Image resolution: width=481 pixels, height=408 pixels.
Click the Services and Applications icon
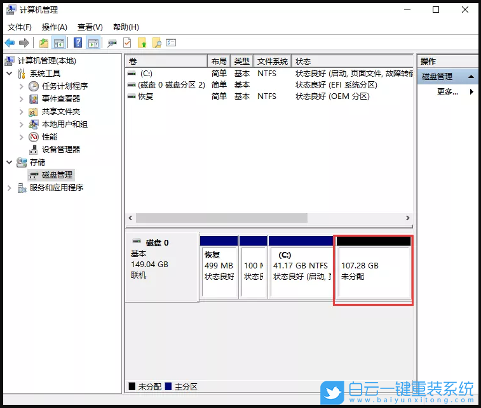(x=22, y=188)
